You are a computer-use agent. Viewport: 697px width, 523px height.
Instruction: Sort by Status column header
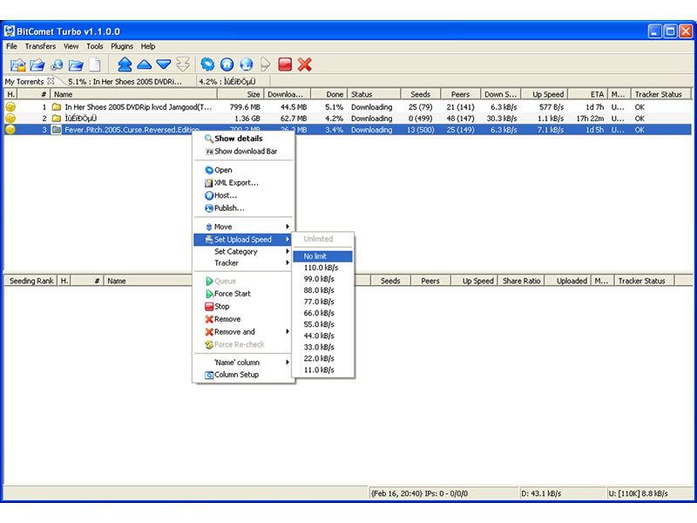[x=374, y=94]
